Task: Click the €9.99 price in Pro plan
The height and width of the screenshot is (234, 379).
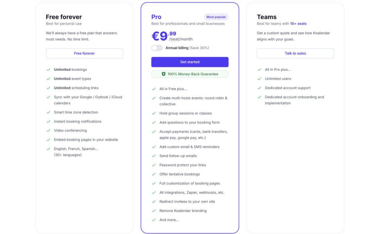Action: (164, 36)
